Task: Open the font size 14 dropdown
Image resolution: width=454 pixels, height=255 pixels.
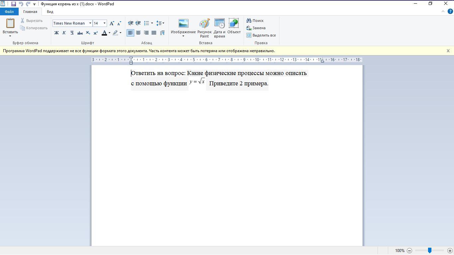Action: 104,23
